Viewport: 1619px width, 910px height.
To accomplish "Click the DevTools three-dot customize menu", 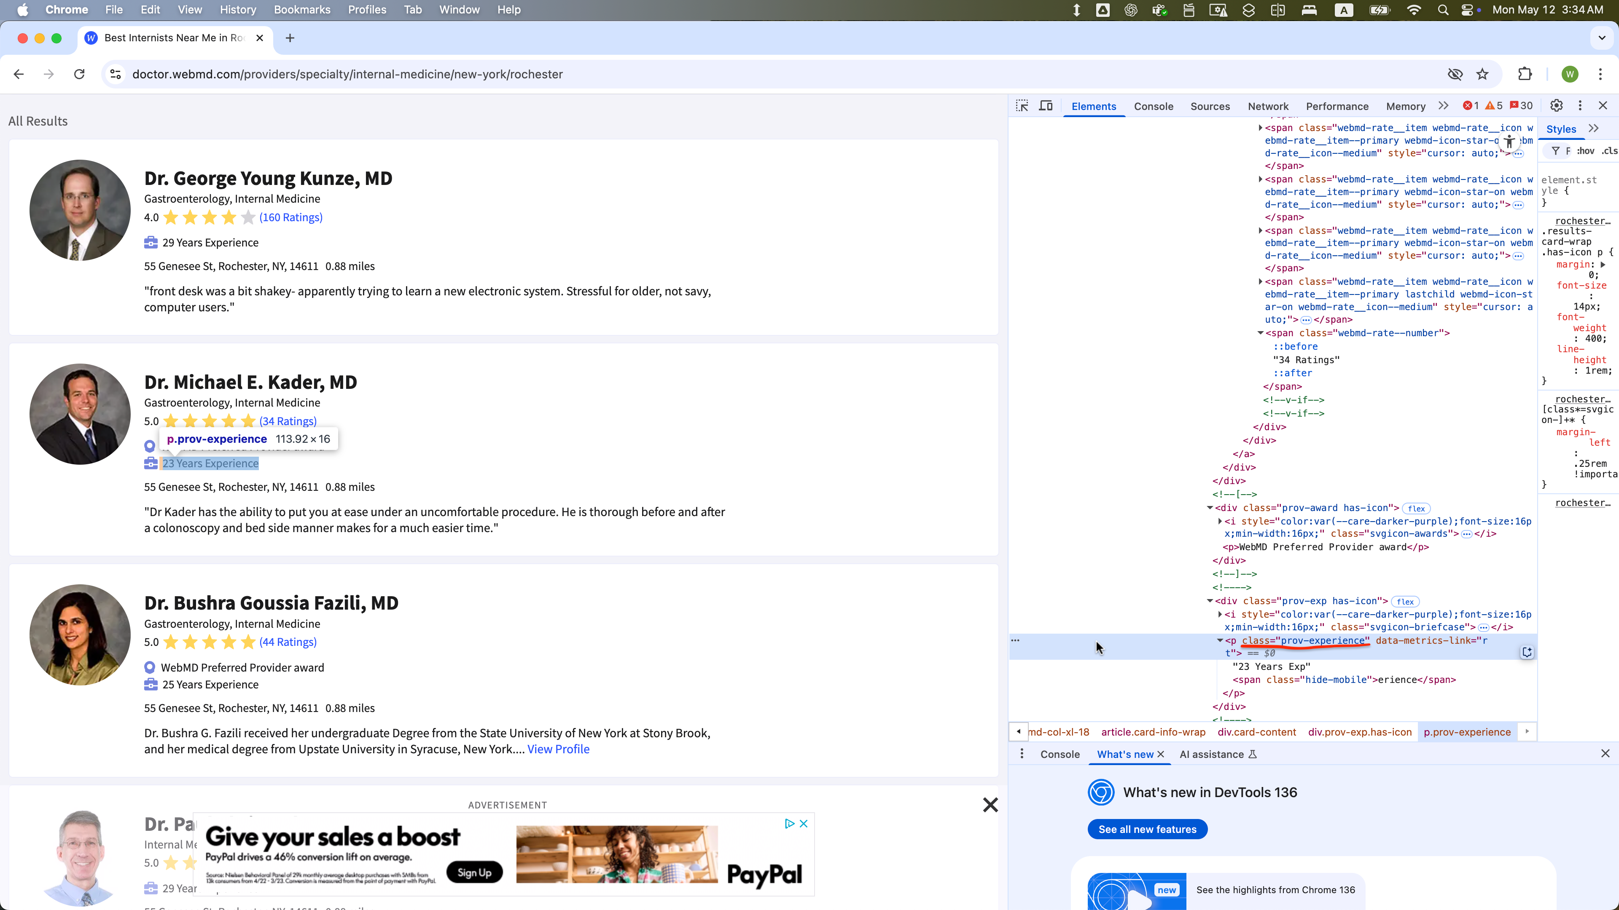I will coord(1580,105).
